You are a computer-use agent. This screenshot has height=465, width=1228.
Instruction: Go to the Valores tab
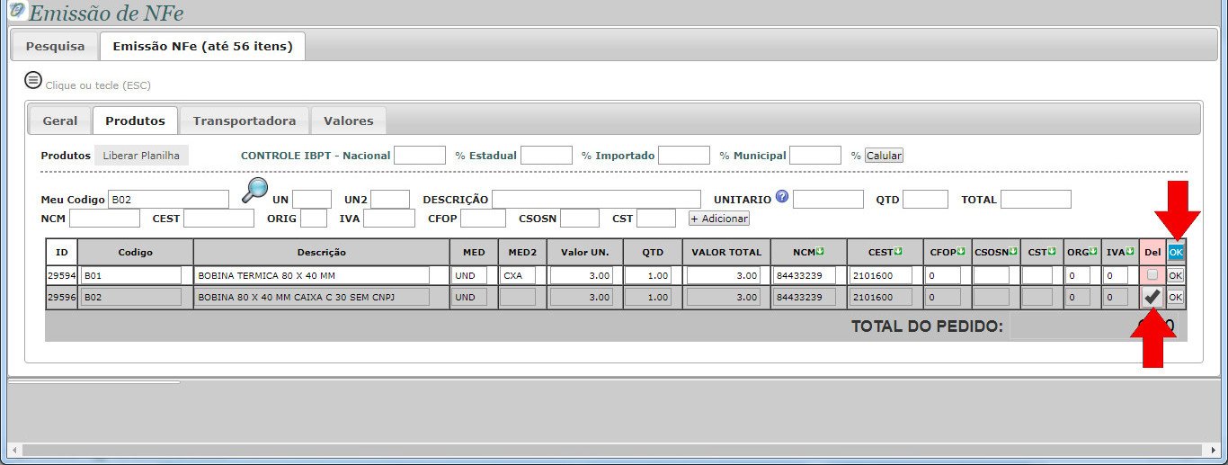(x=348, y=121)
